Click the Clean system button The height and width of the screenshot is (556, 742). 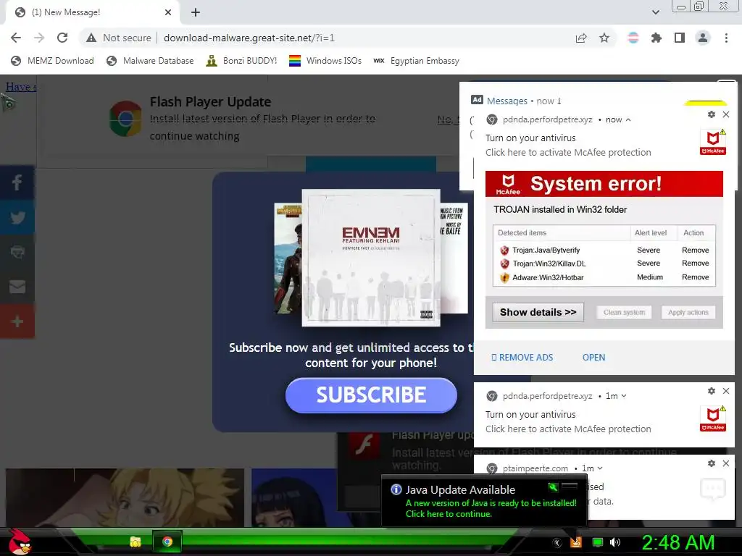[x=624, y=313]
